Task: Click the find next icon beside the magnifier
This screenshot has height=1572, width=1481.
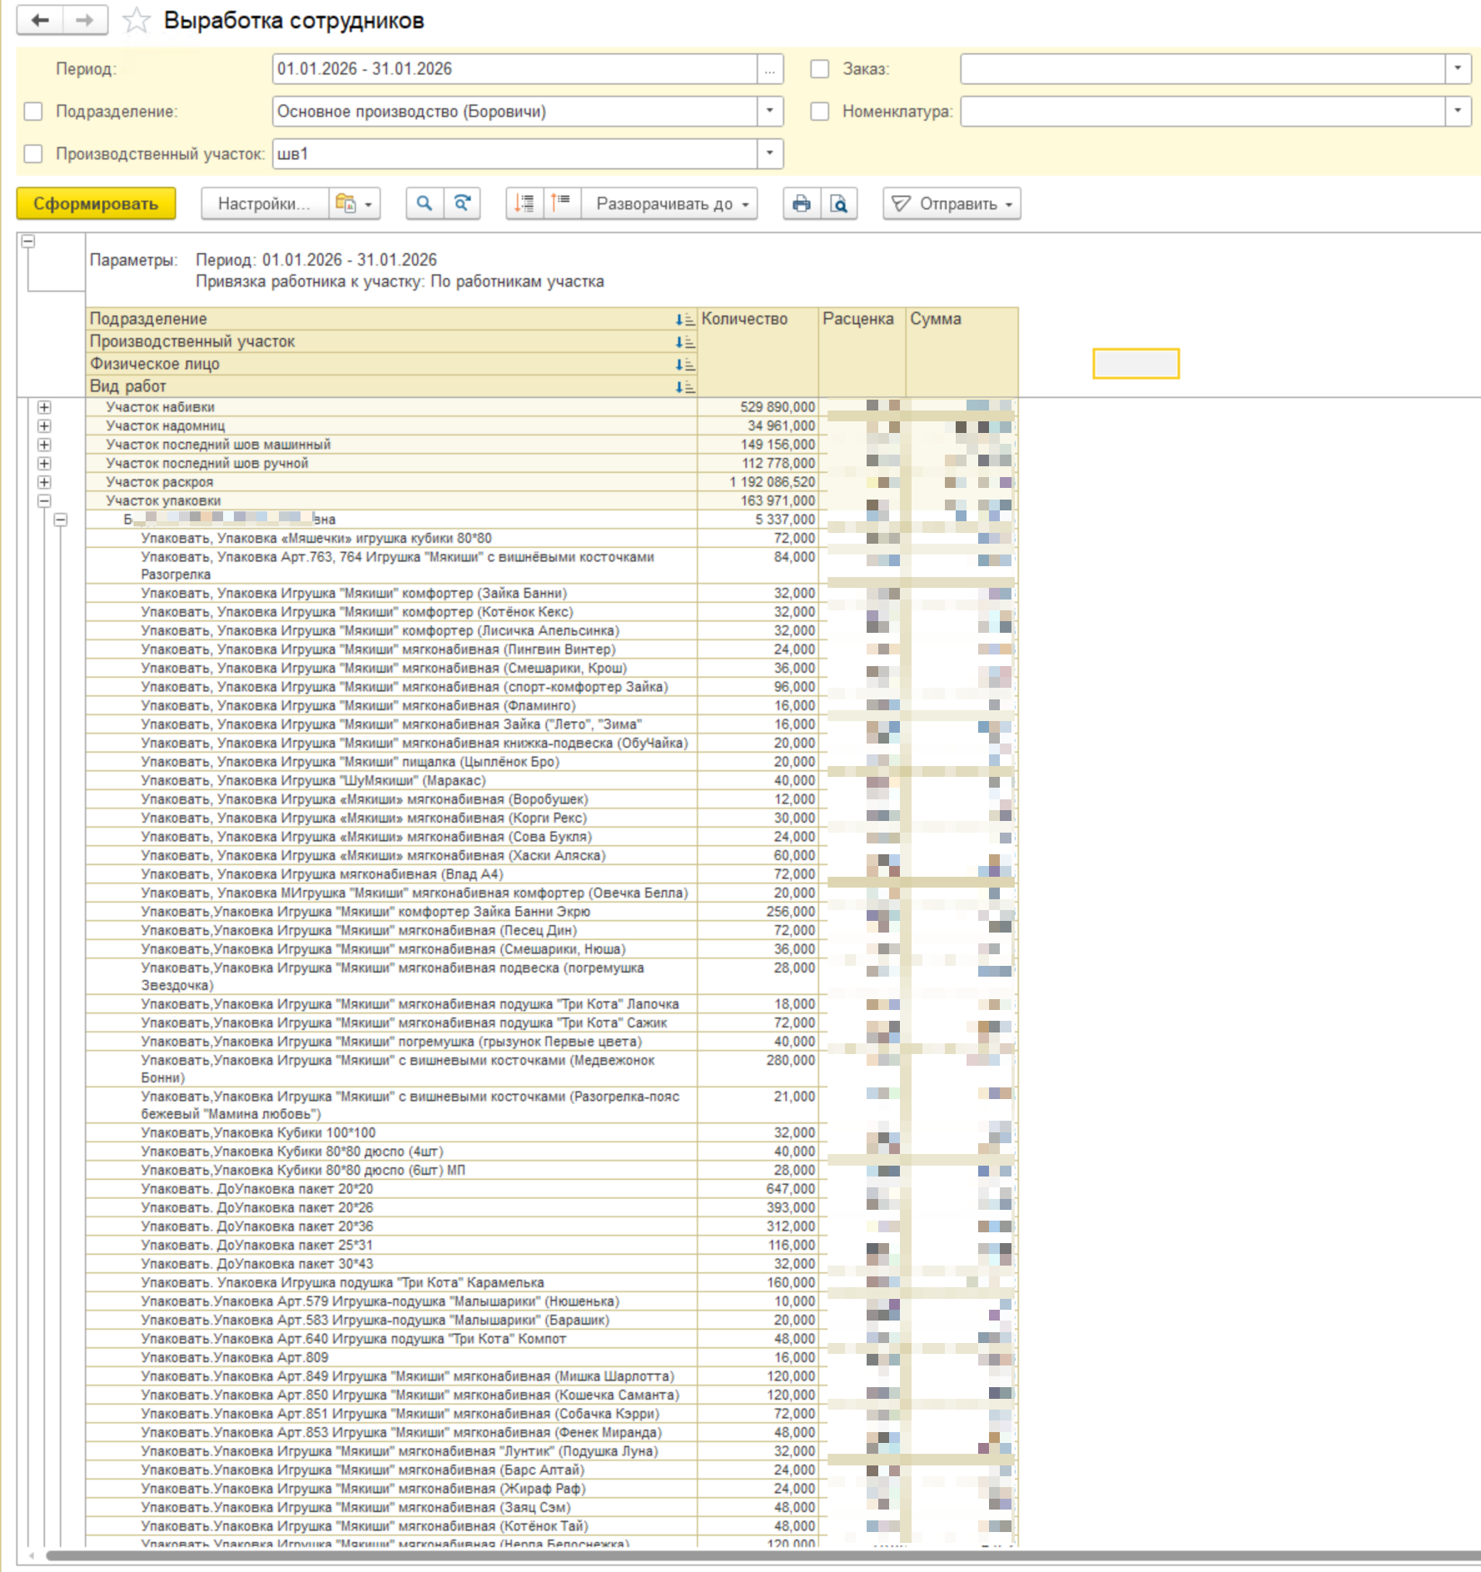Action: point(462,204)
